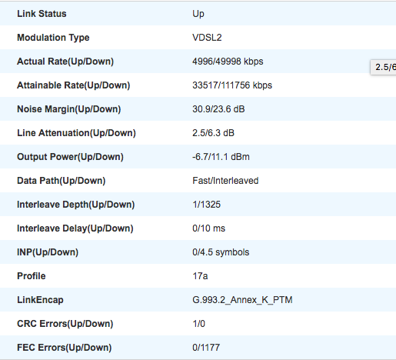Select the Profile value 17a

(x=200, y=276)
